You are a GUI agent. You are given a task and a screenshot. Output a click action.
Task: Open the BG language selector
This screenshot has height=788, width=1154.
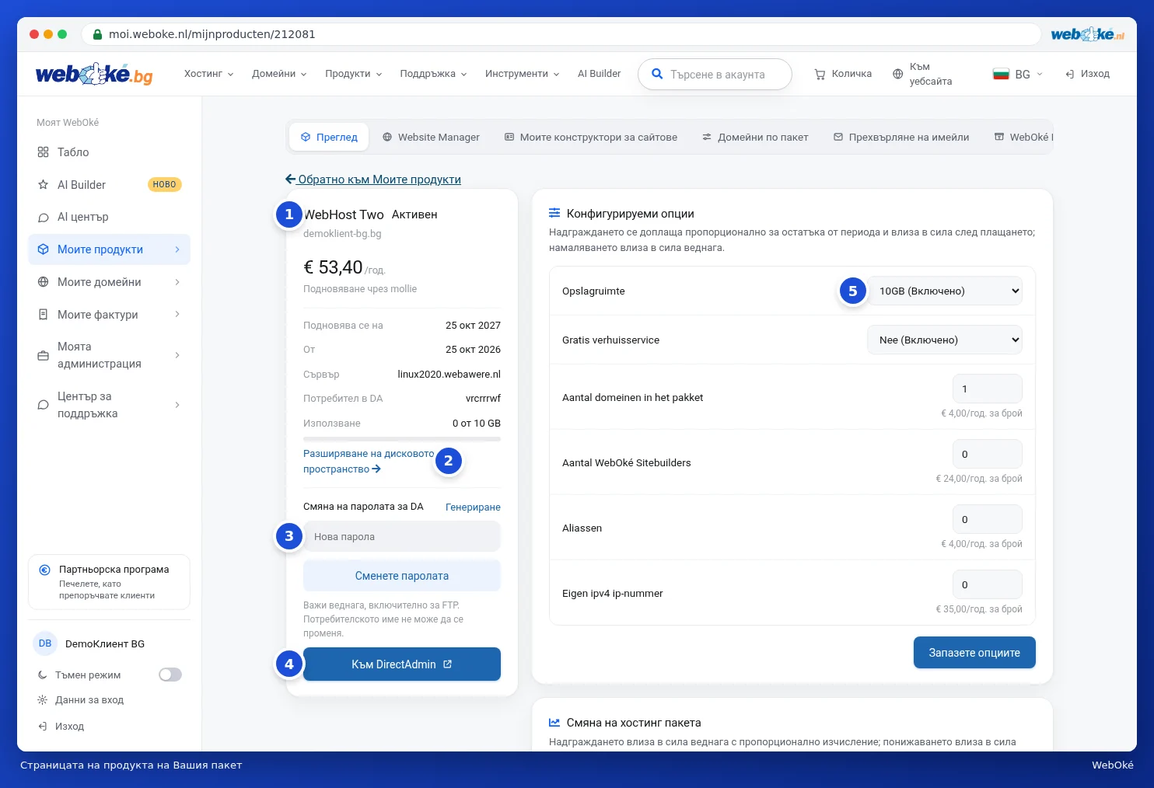click(x=1018, y=74)
